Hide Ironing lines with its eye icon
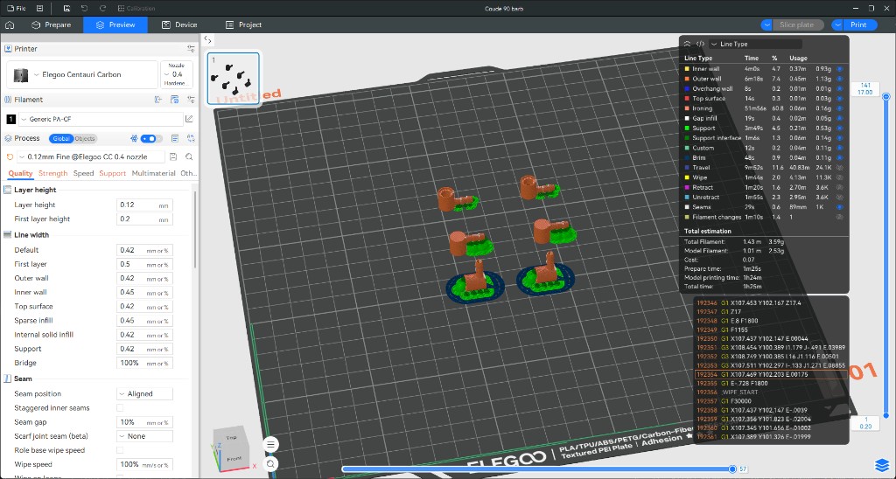The height and width of the screenshot is (479, 896). pos(839,108)
